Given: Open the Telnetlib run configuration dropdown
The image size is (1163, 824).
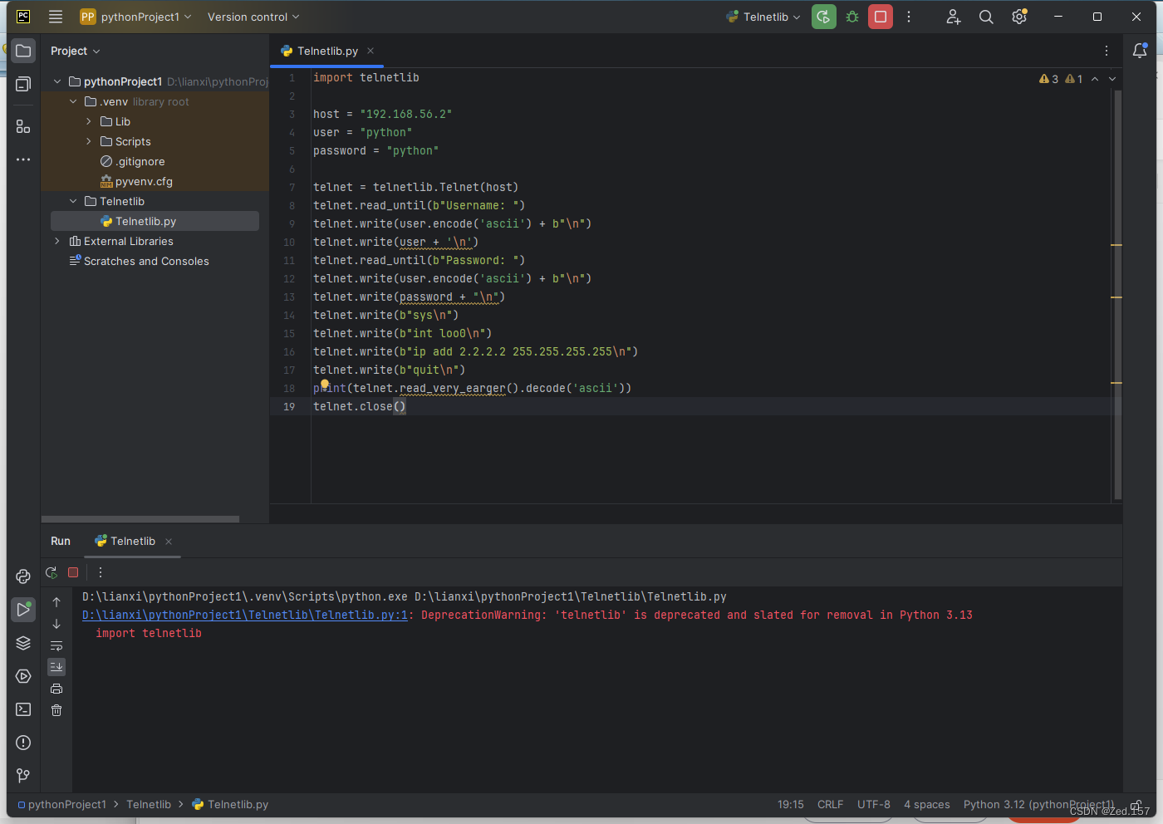Looking at the screenshot, I should [762, 17].
